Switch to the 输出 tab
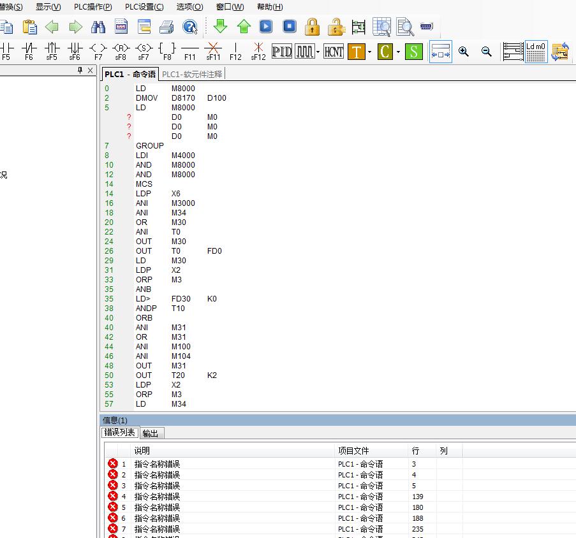Image resolution: width=576 pixels, height=538 pixels. click(151, 433)
